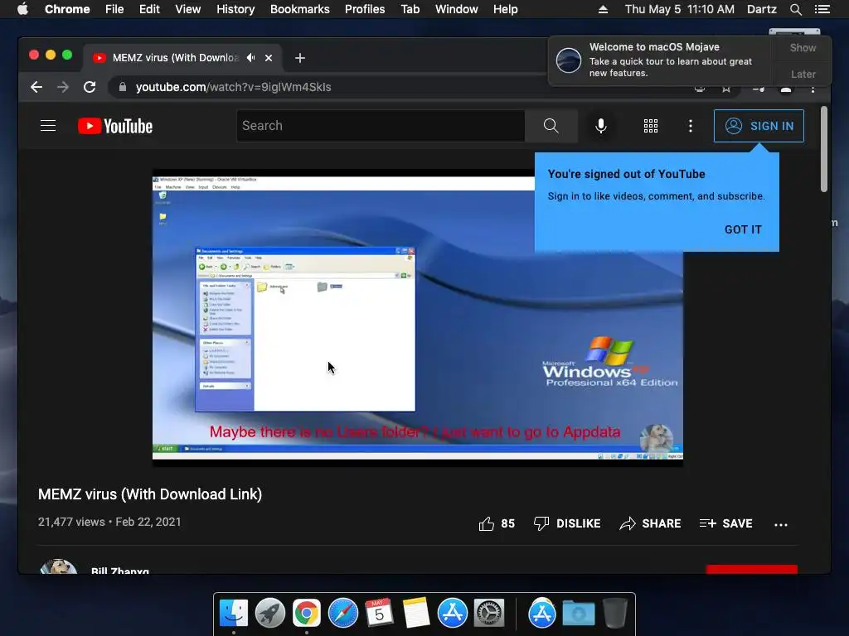This screenshot has width=849, height=636.
Task: Open a new tab with plus
Action: (300, 58)
